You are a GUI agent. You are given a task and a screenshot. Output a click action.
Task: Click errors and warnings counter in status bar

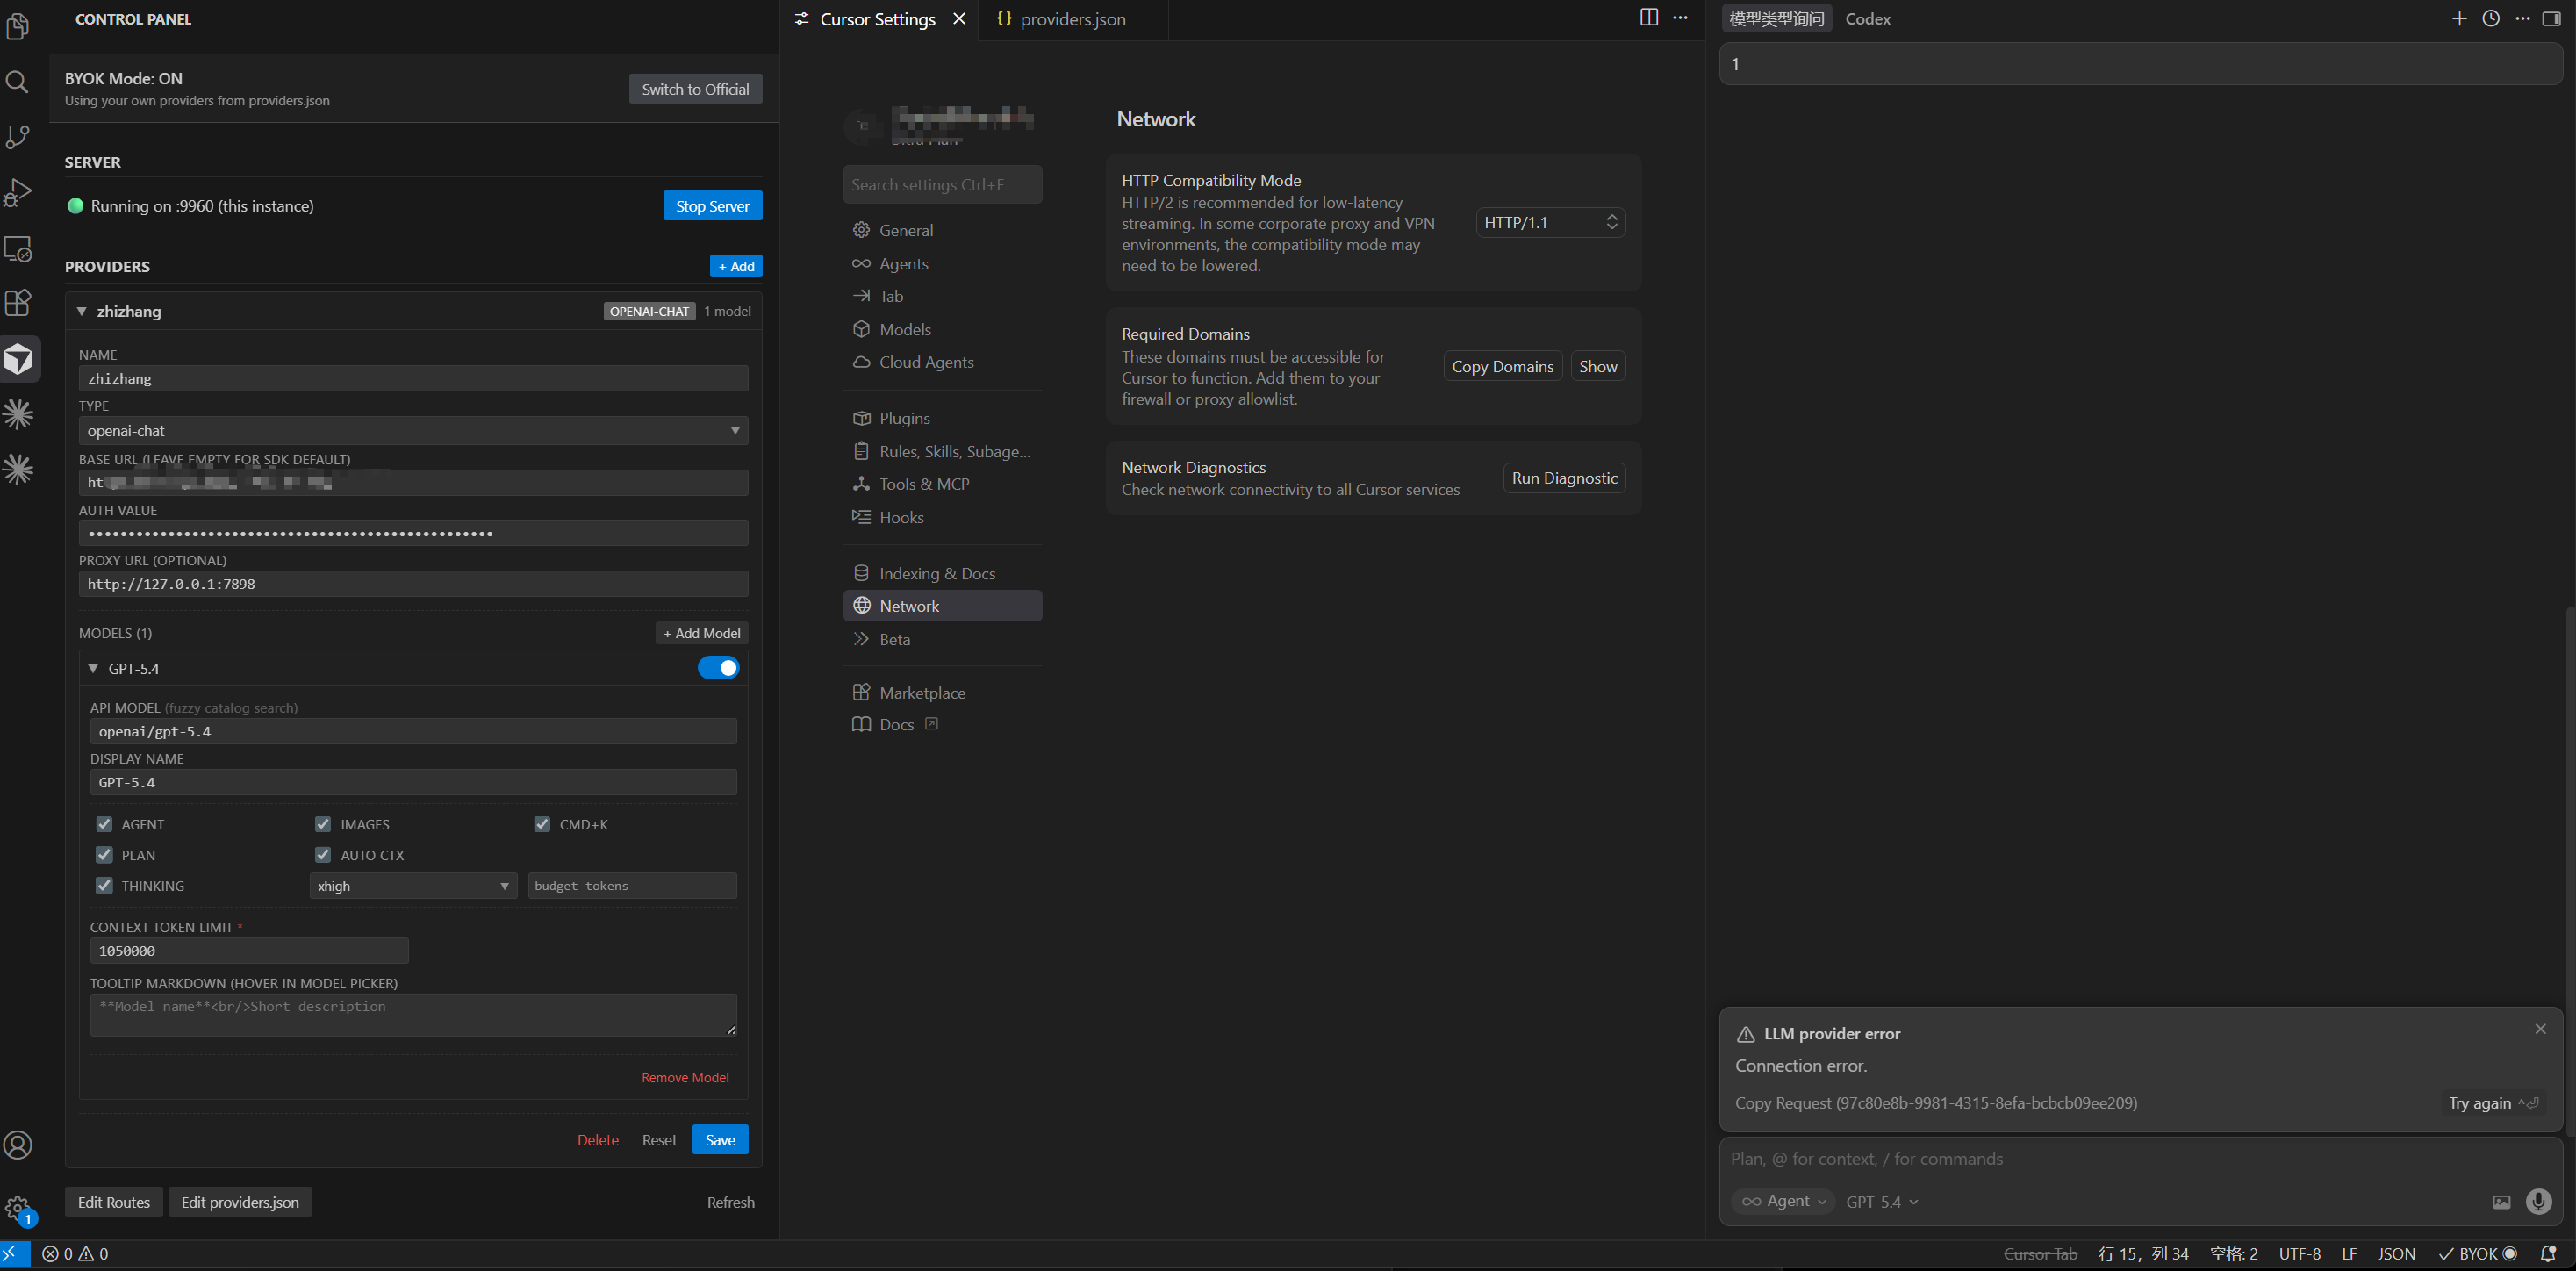point(76,1254)
